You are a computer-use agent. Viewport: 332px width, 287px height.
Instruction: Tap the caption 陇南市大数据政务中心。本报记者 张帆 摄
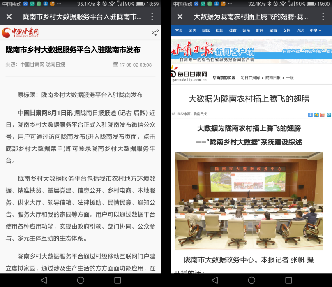click(249, 260)
